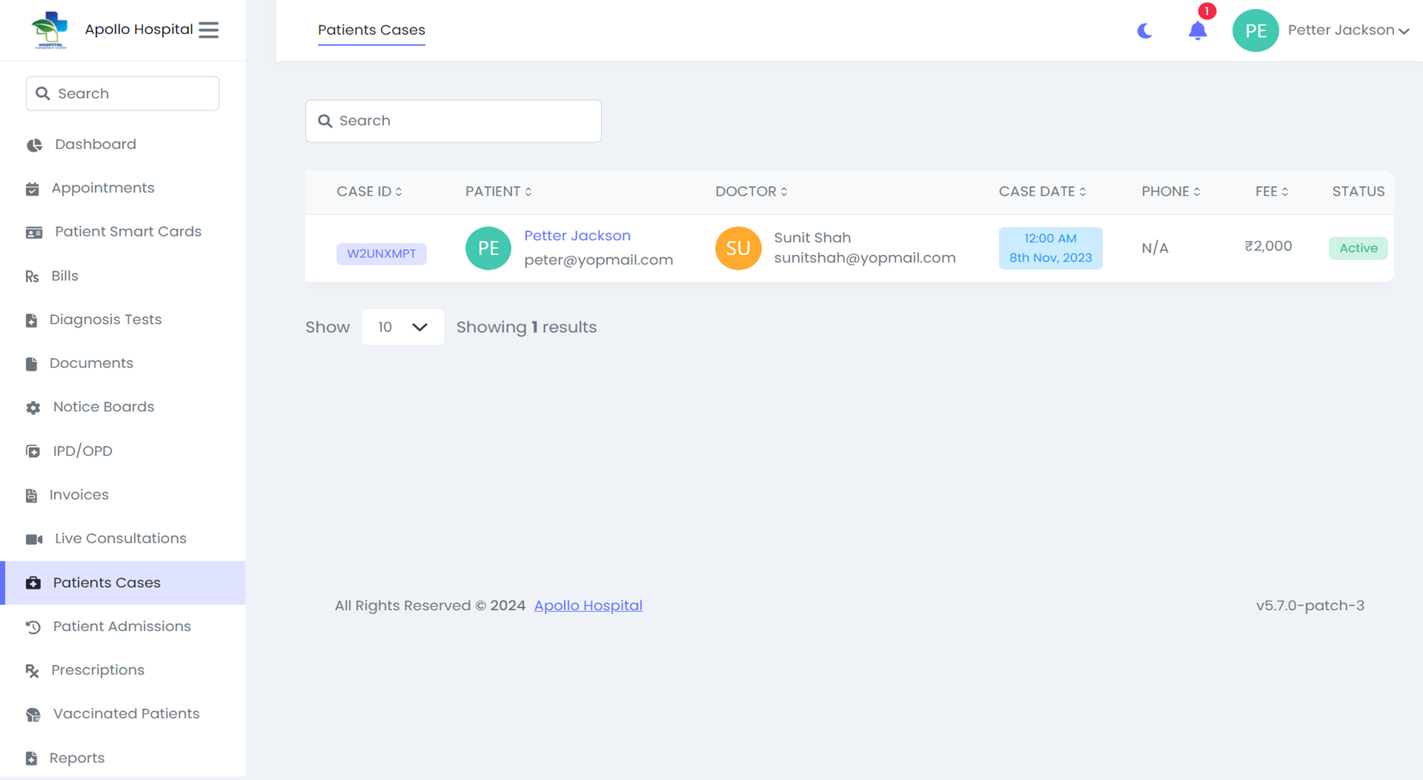Open the Diagnosis Tests section

105,319
